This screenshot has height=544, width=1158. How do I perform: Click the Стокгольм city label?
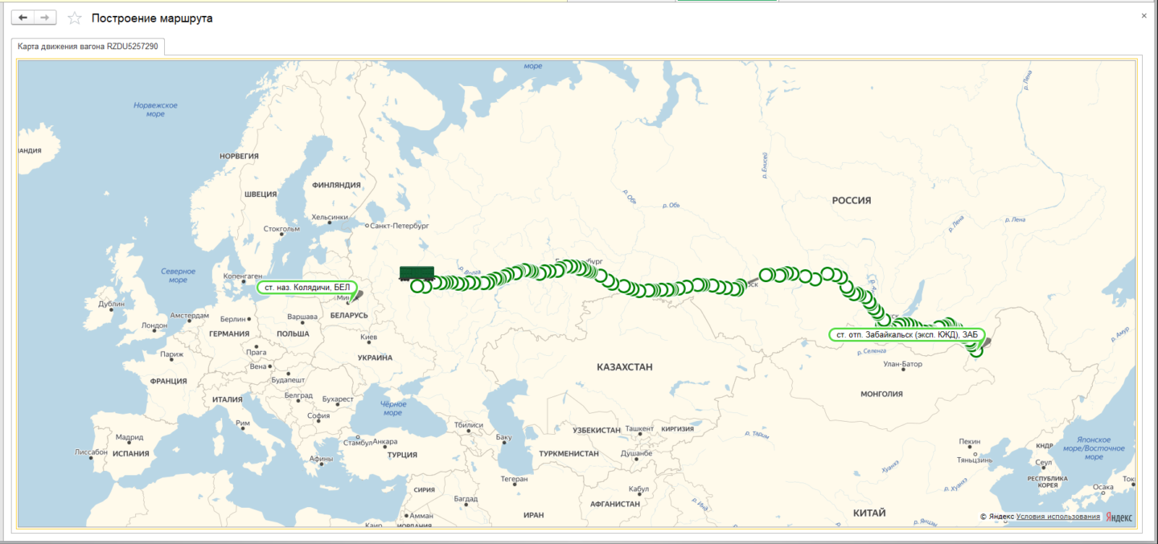coord(281,229)
